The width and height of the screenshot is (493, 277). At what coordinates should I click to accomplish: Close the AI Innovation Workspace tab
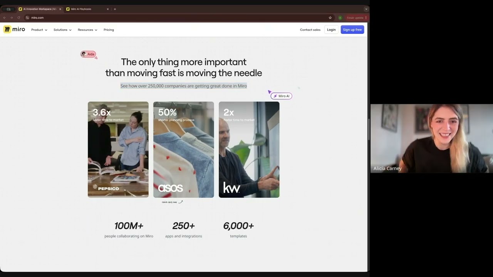(60, 9)
